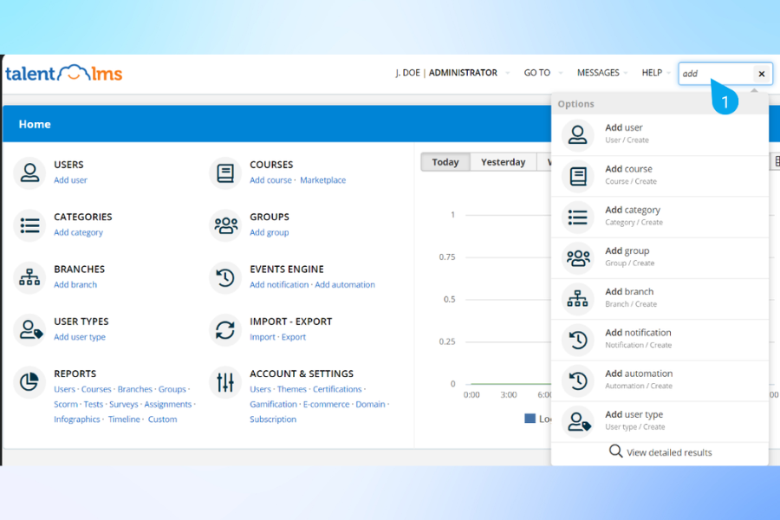Screen dimensions: 780x520
Task: Click Add user icon in search options
Action: click(577, 135)
